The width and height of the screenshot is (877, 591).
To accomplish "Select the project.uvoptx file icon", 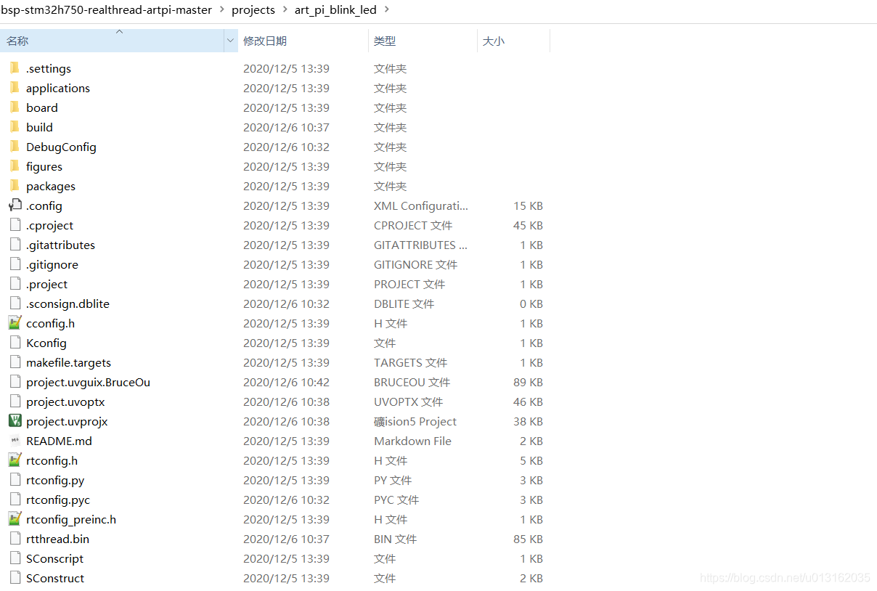I will tap(15, 402).
